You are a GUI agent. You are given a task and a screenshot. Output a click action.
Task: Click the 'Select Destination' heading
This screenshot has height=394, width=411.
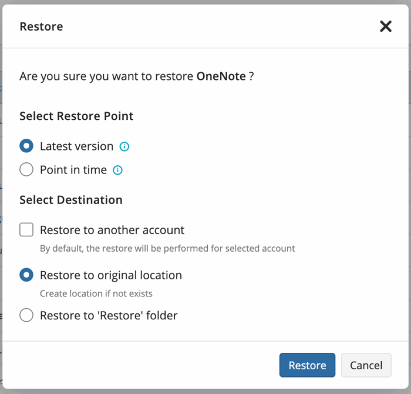(x=71, y=200)
